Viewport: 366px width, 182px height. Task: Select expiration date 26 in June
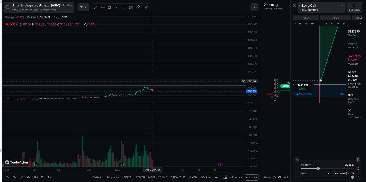312,23
